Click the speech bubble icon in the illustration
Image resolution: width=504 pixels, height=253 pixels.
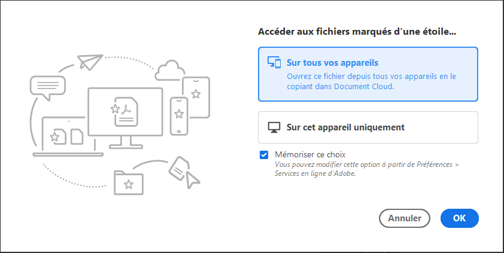pos(47,89)
